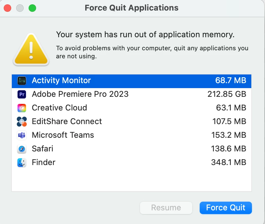Click the Force Quit Applications title
The width and height of the screenshot is (265, 224).
pyautogui.click(x=132, y=8)
